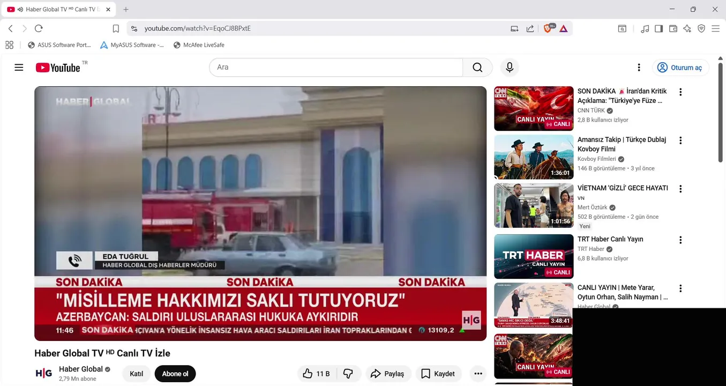Open options for CNN TÜRK SON DAKİKA video

680,92
